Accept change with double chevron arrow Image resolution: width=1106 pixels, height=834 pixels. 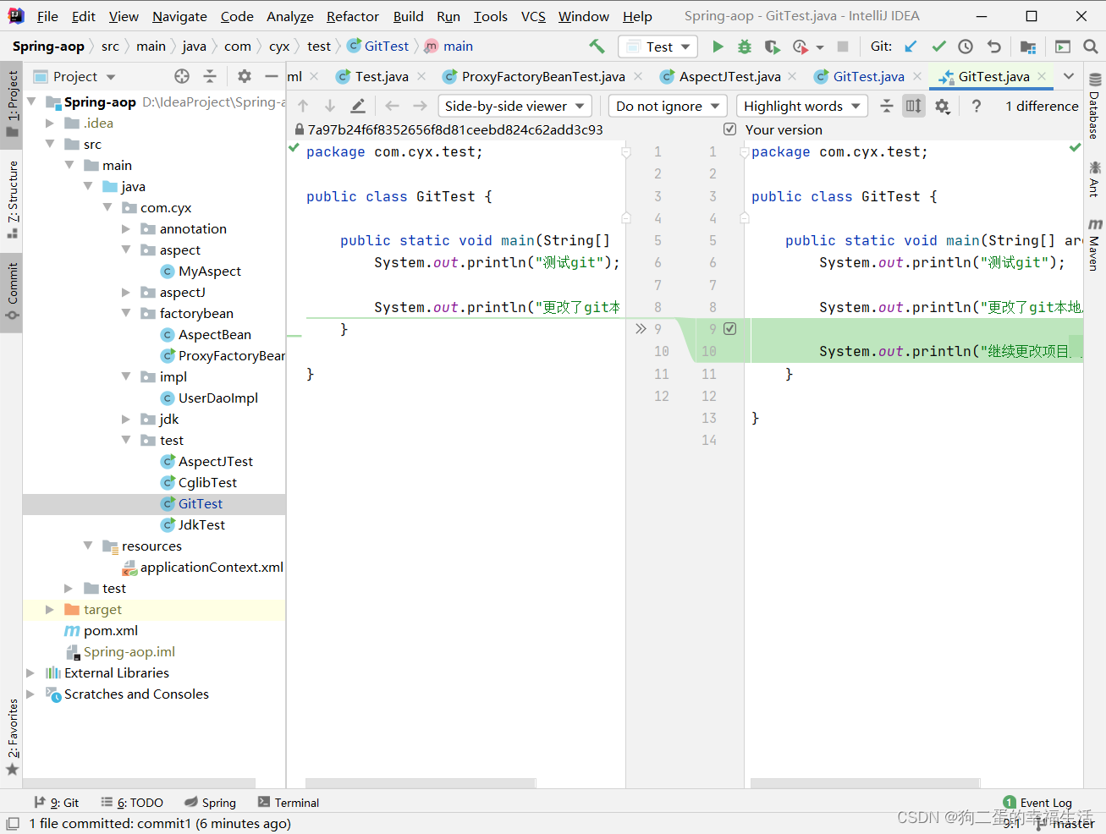pyautogui.click(x=641, y=329)
